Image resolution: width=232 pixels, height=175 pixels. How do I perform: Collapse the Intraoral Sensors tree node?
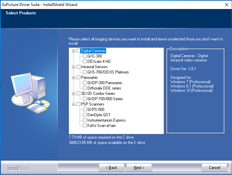(x=73, y=67)
